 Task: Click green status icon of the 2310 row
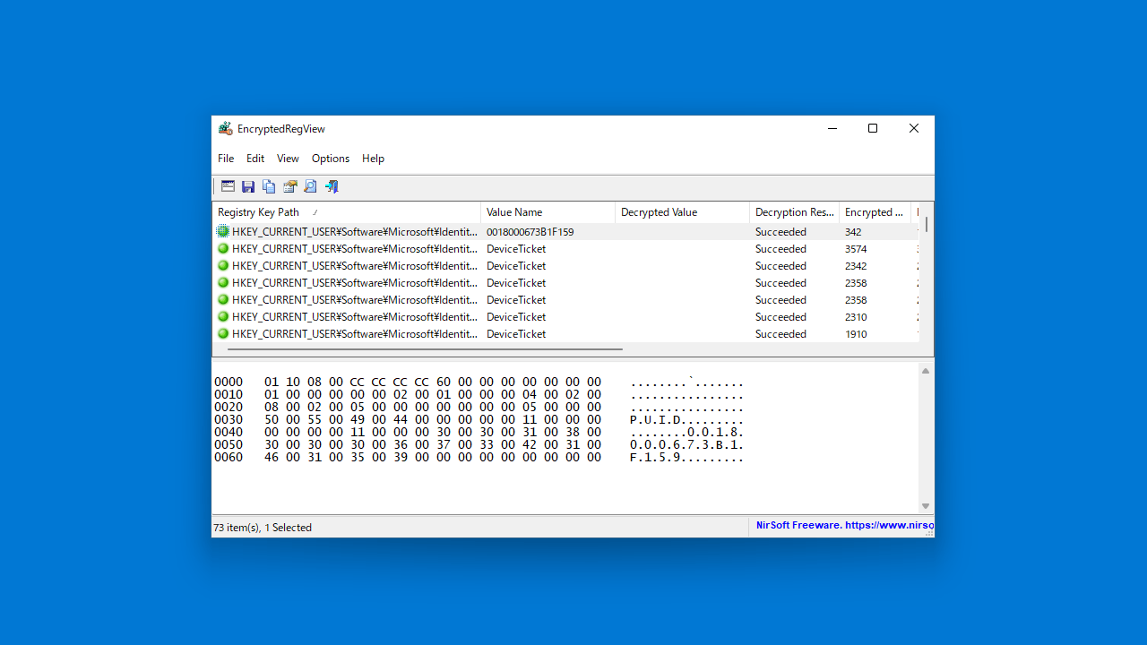[x=223, y=316]
